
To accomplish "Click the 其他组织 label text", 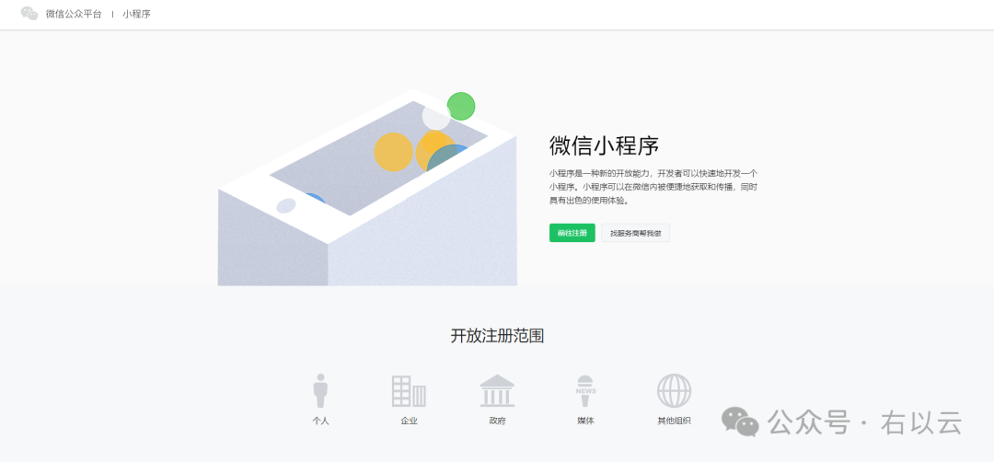I will 674,421.
